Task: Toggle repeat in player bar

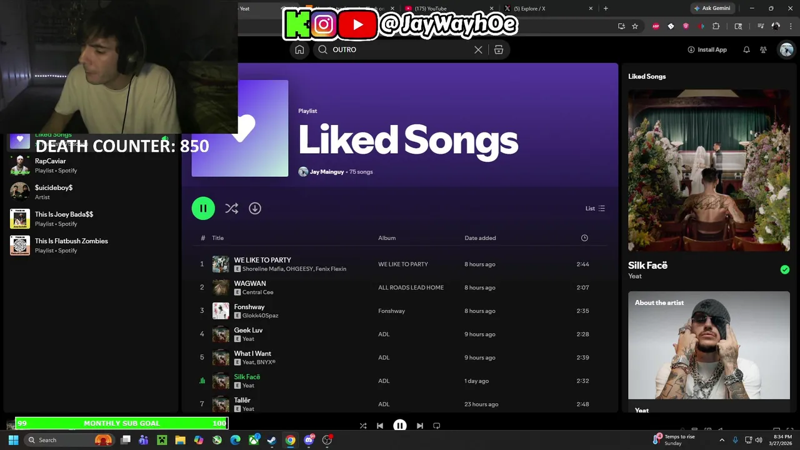Action: tap(437, 426)
